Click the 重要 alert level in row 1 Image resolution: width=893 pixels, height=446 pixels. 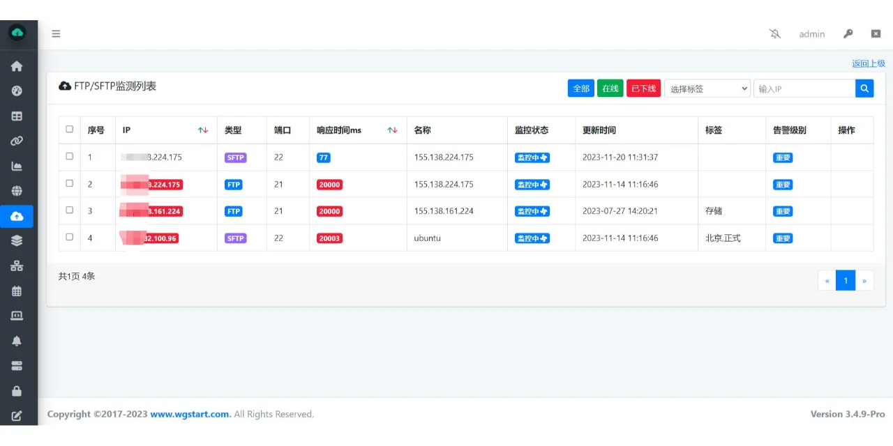coord(783,157)
